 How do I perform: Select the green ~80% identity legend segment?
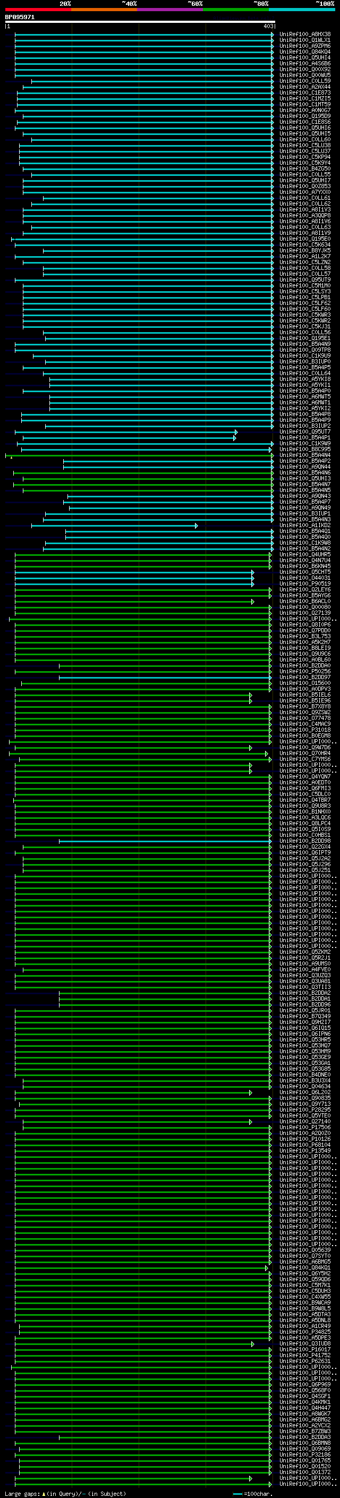tap(236, 10)
